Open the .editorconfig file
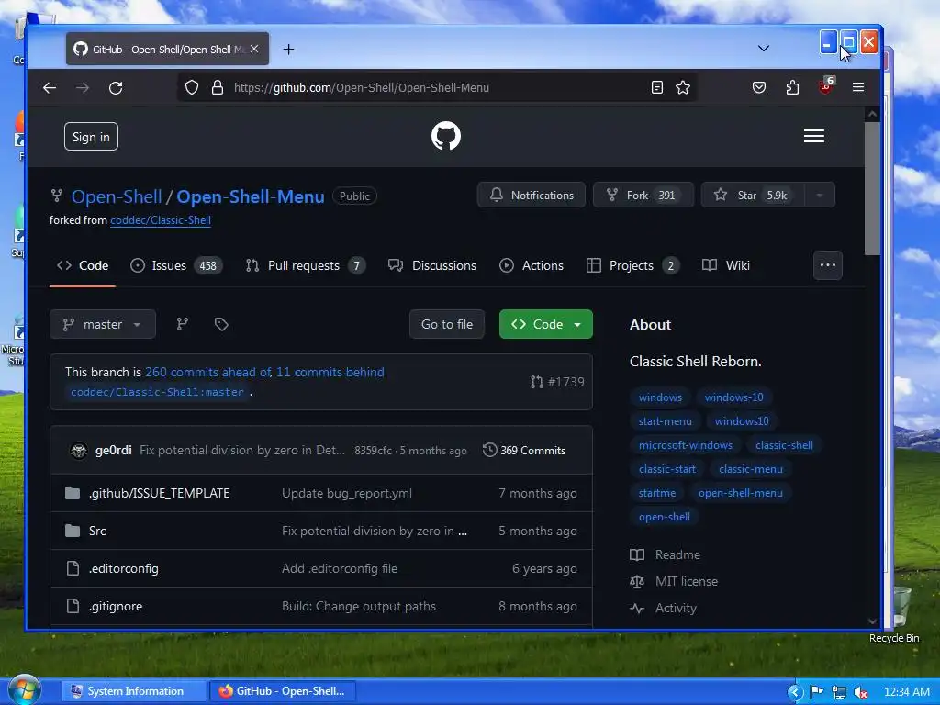Screen dimensions: 940x705 (124, 569)
